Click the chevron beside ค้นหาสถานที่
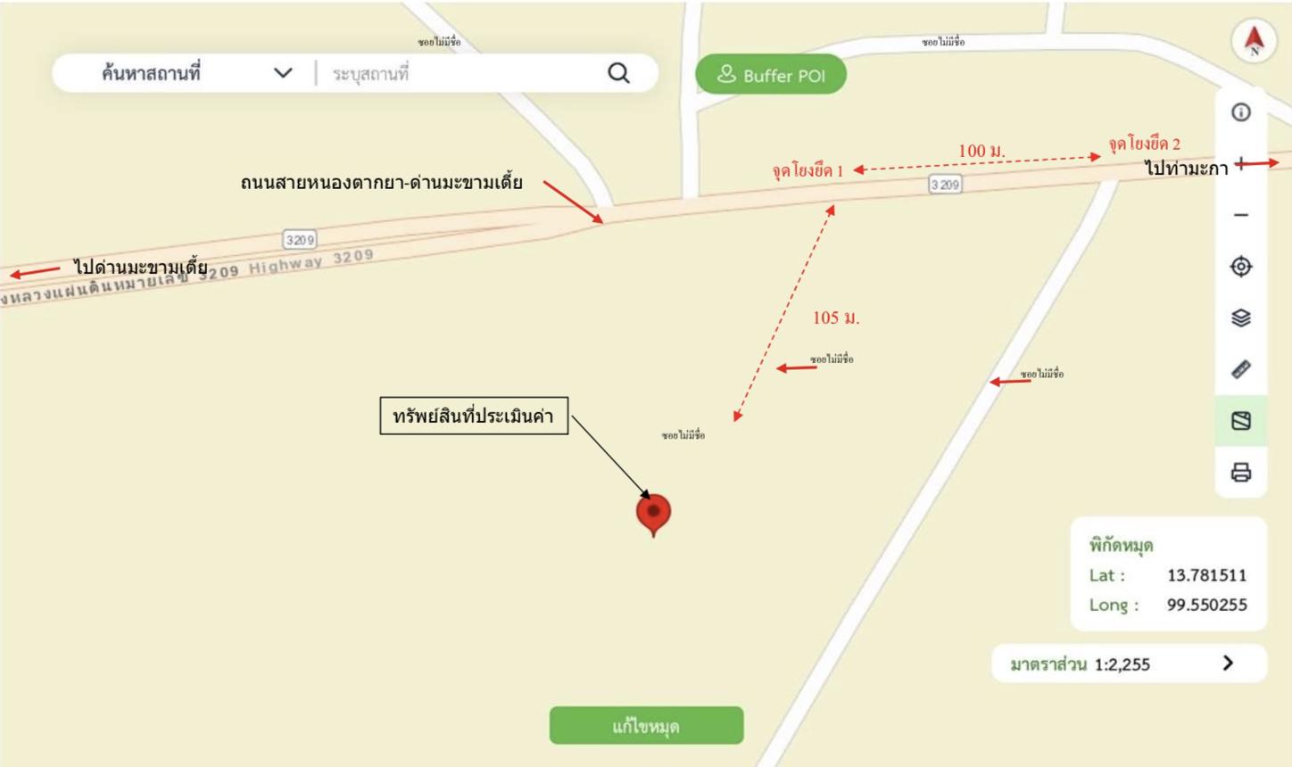1292x767 pixels. [283, 73]
